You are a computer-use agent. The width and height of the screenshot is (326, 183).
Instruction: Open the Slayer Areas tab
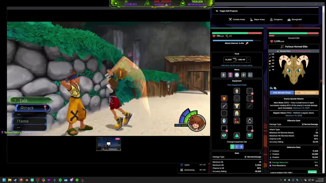click(257, 19)
